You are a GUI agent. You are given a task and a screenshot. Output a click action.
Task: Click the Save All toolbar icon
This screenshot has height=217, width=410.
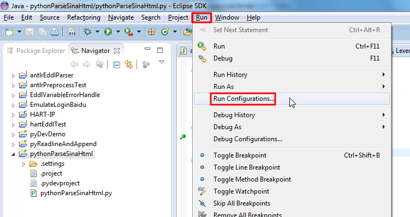coord(42,32)
